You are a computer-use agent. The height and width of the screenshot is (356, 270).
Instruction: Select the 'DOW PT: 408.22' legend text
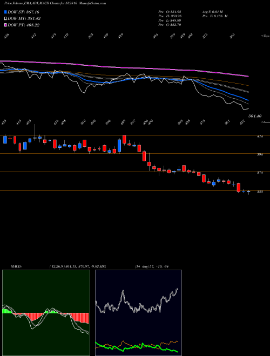[x=24, y=25]
